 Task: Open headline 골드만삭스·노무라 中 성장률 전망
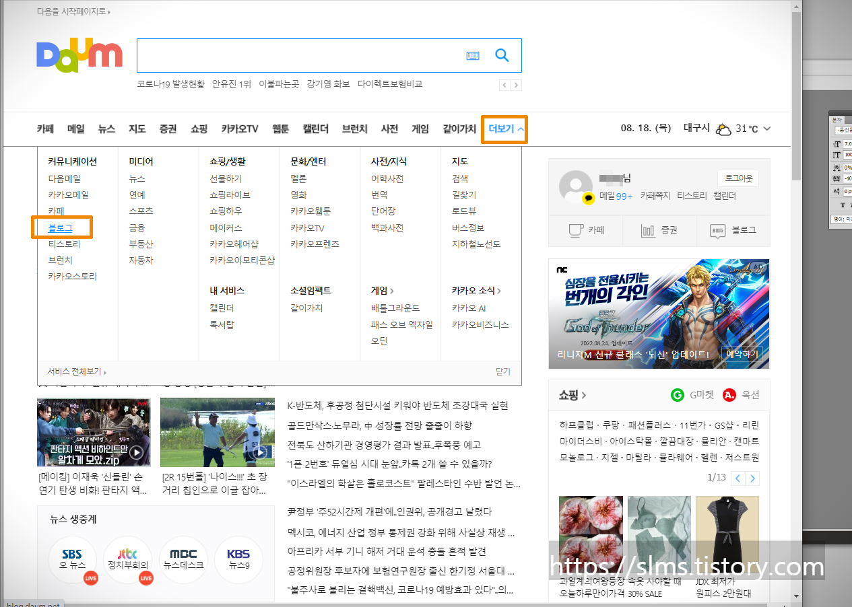click(380, 425)
